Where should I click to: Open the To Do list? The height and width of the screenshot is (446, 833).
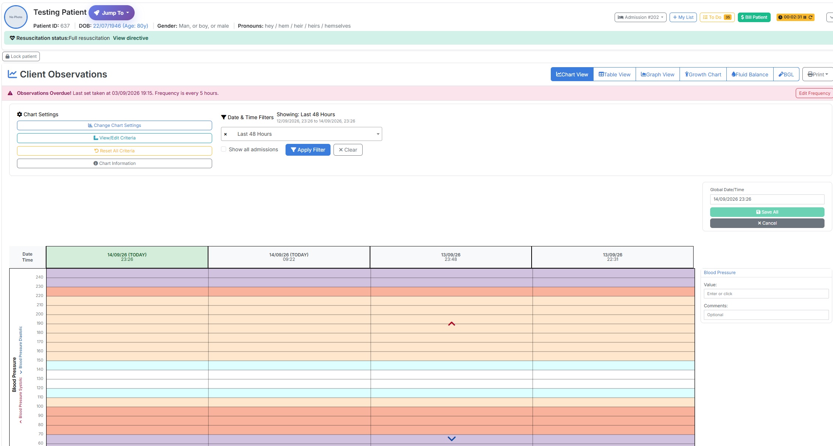(717, 17)
